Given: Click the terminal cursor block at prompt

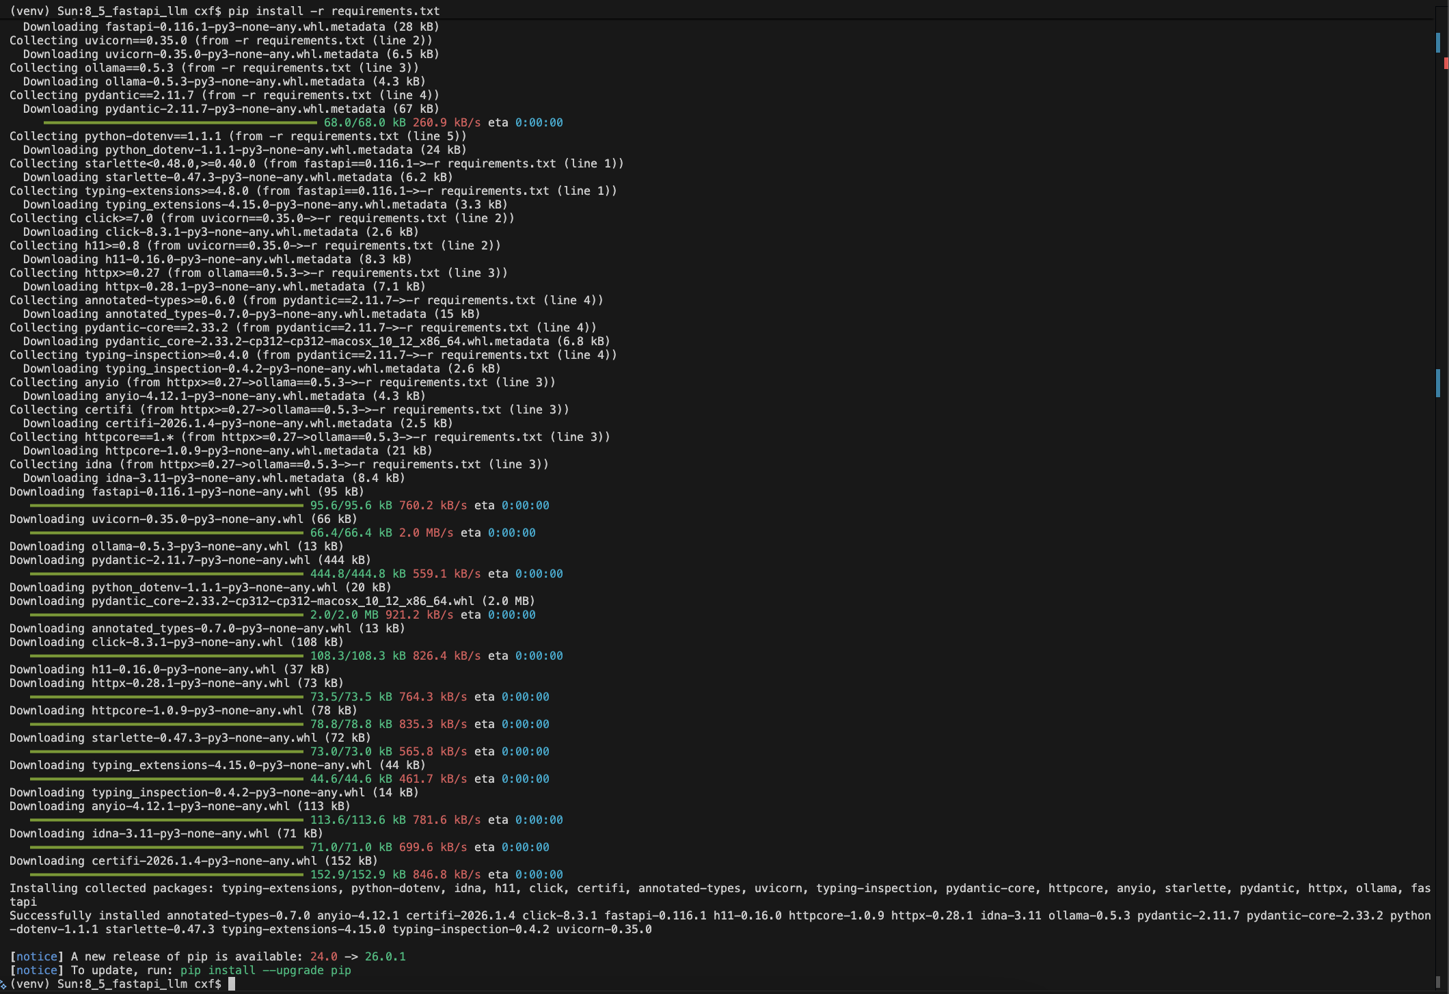Looking at the screenshot, I should (232, 984).
